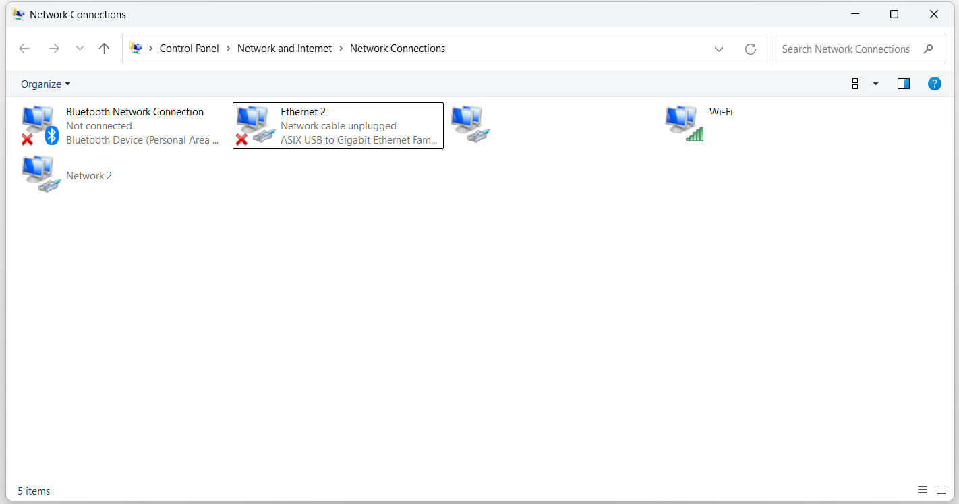Click the Back navigation button
Screen dimensions: 959x504
(x=24, y=49)
